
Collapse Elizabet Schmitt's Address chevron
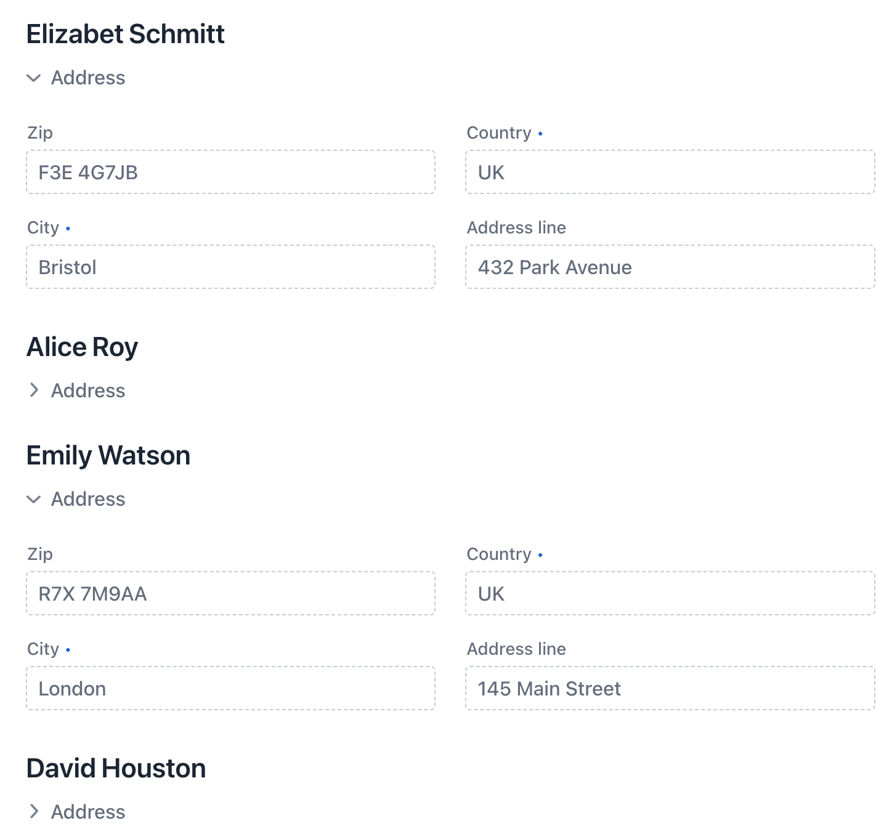(x=34, y=78)
